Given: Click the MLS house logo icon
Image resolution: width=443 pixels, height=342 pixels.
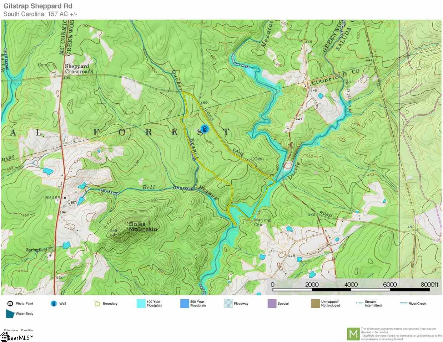Looking at the screenshot, I should 5,336.
